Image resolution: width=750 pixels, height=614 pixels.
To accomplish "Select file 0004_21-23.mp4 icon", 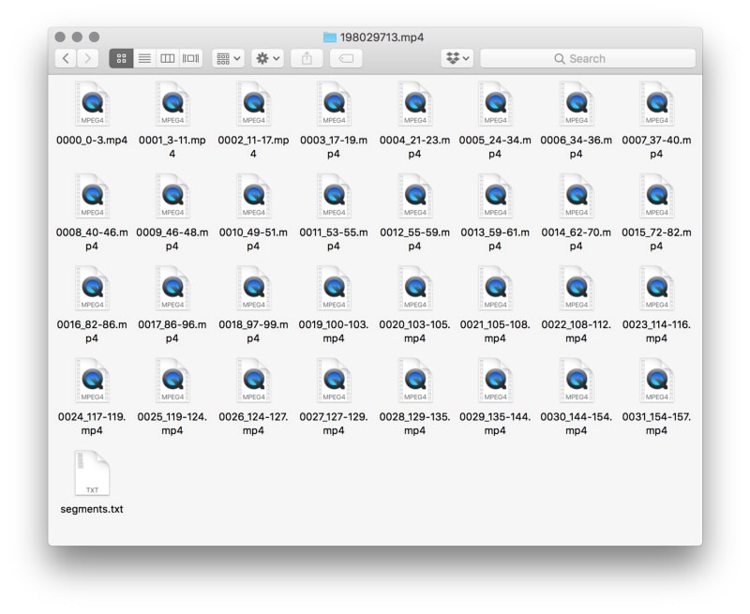I will coord(414,104).
